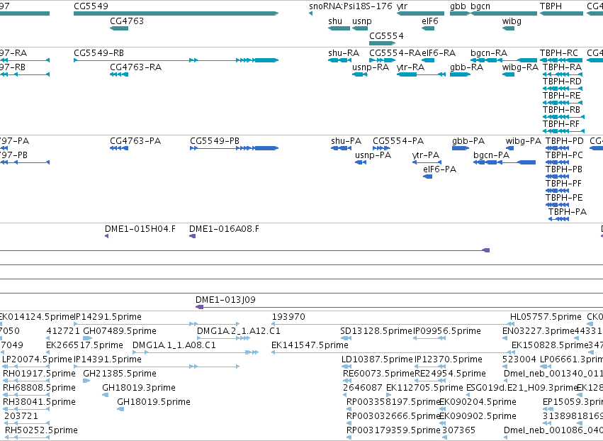Click the DMG1A2_1.A12.C1 EST label
Viewport: 603px width, 441px height.
click(x=238, y=331)
